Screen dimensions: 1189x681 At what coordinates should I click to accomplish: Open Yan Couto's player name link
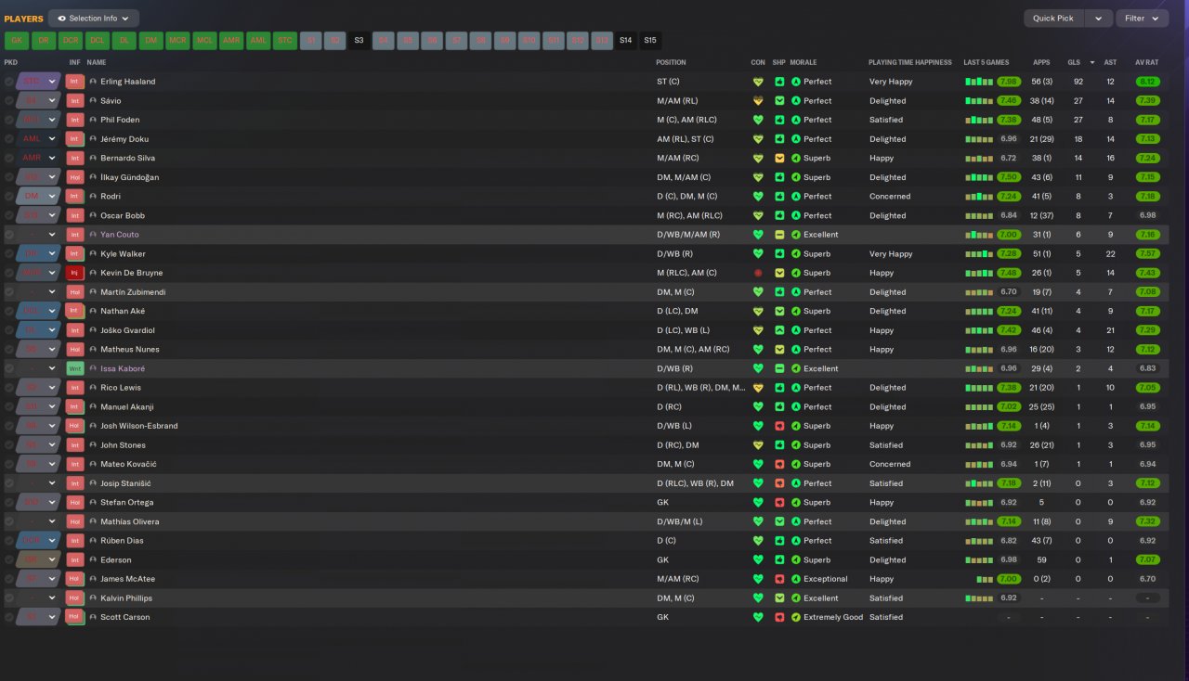[x=120, y=235]
